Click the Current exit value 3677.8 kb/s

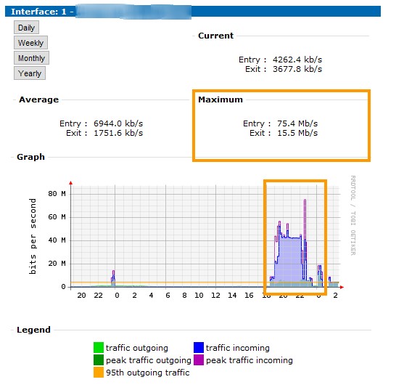(297, 69)
